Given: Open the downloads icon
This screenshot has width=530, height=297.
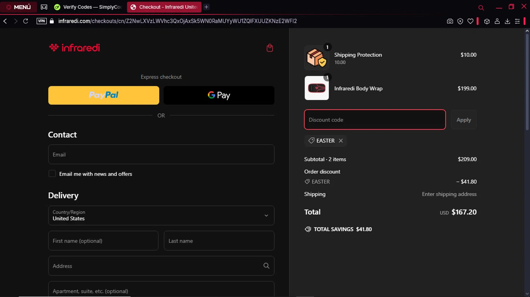Looking at the screenshot, I should click(x=507, y=21).
